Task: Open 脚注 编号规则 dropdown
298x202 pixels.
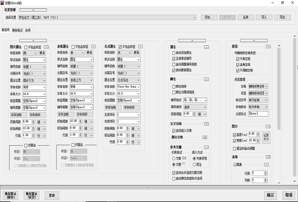Action: tap(195, 107)
